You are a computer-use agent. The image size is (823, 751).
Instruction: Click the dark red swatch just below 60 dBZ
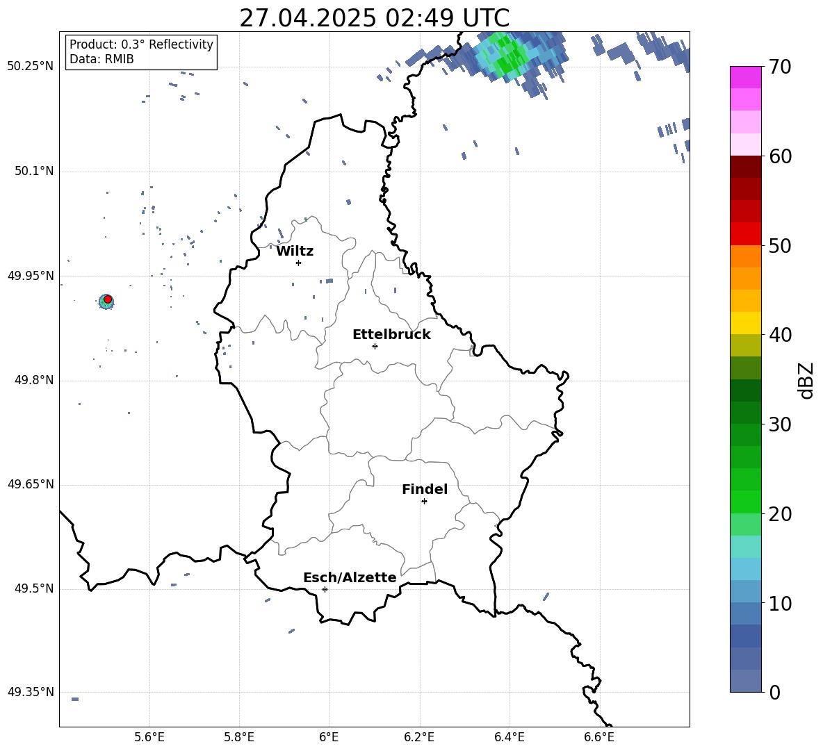(x=745, y=167)
